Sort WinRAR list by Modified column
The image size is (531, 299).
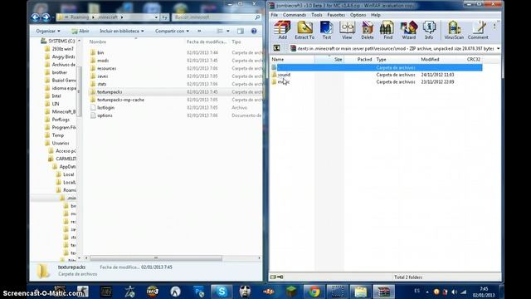pyautogui.click(x=430, y=59)
